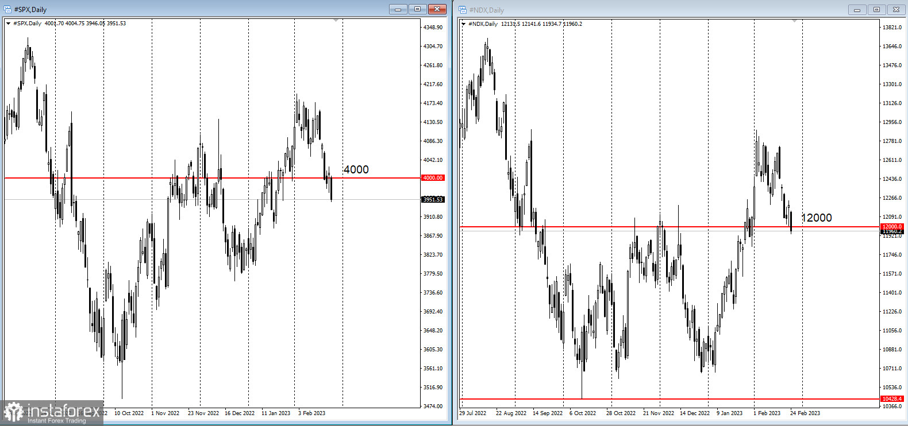Click the '23 Nov 2022' date on the SPX time axis
908x426 pixels.
[203, 413]
